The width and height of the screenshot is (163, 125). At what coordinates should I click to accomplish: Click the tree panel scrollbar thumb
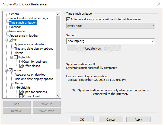58,42
